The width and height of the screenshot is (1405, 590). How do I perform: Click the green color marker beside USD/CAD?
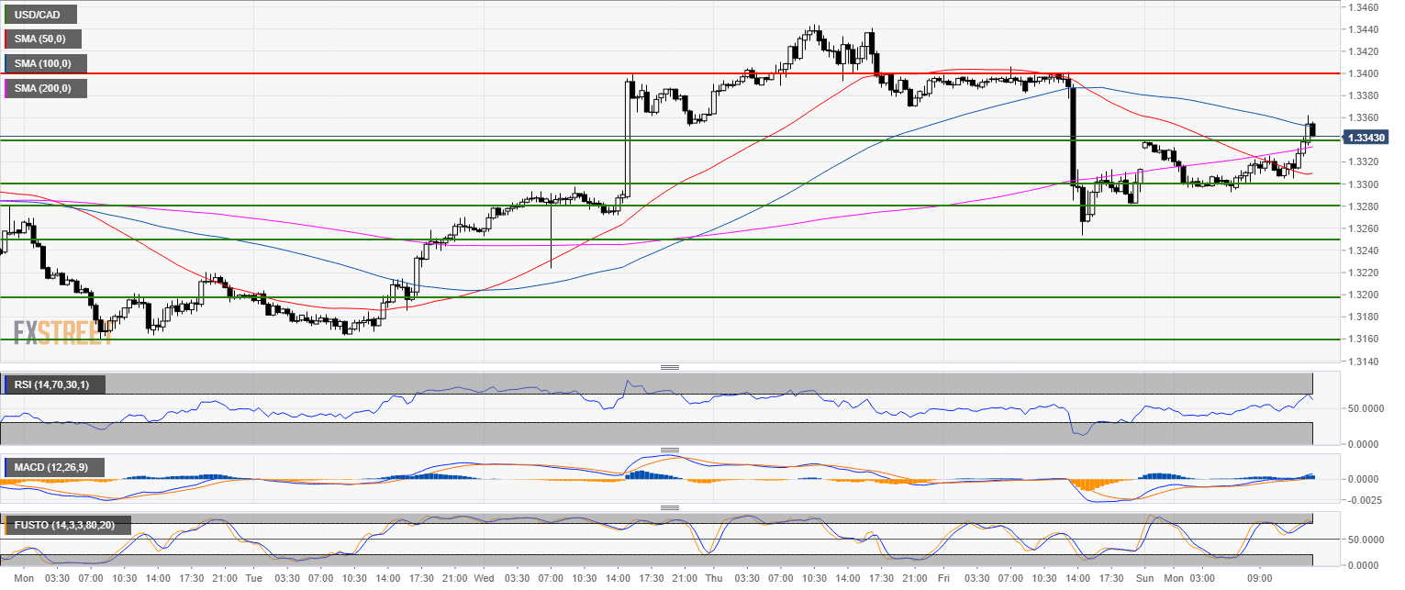pyautogui.click(x=6, y=15)
